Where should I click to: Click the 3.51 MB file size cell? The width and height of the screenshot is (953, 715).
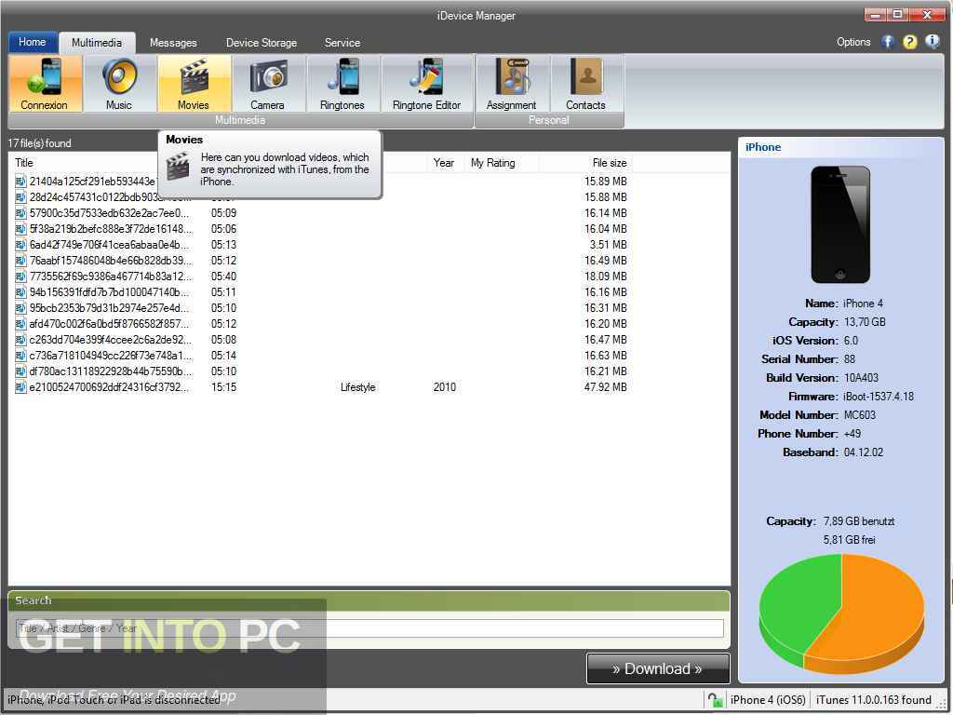608,245
